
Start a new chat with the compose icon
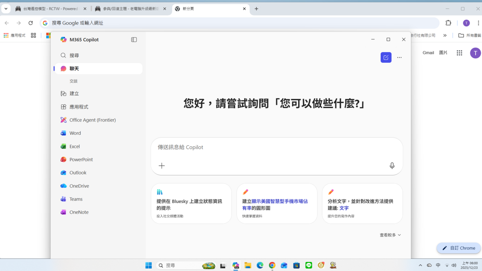[x=386, y=57]
